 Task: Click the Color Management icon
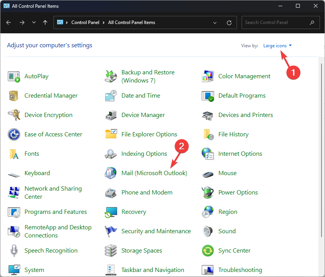(x=208, y=76)
